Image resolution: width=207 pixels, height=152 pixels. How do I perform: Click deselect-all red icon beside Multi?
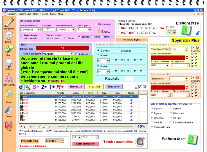[x=174, y=32]
